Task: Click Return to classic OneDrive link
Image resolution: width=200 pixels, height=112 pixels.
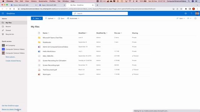Action: (12, 109)
